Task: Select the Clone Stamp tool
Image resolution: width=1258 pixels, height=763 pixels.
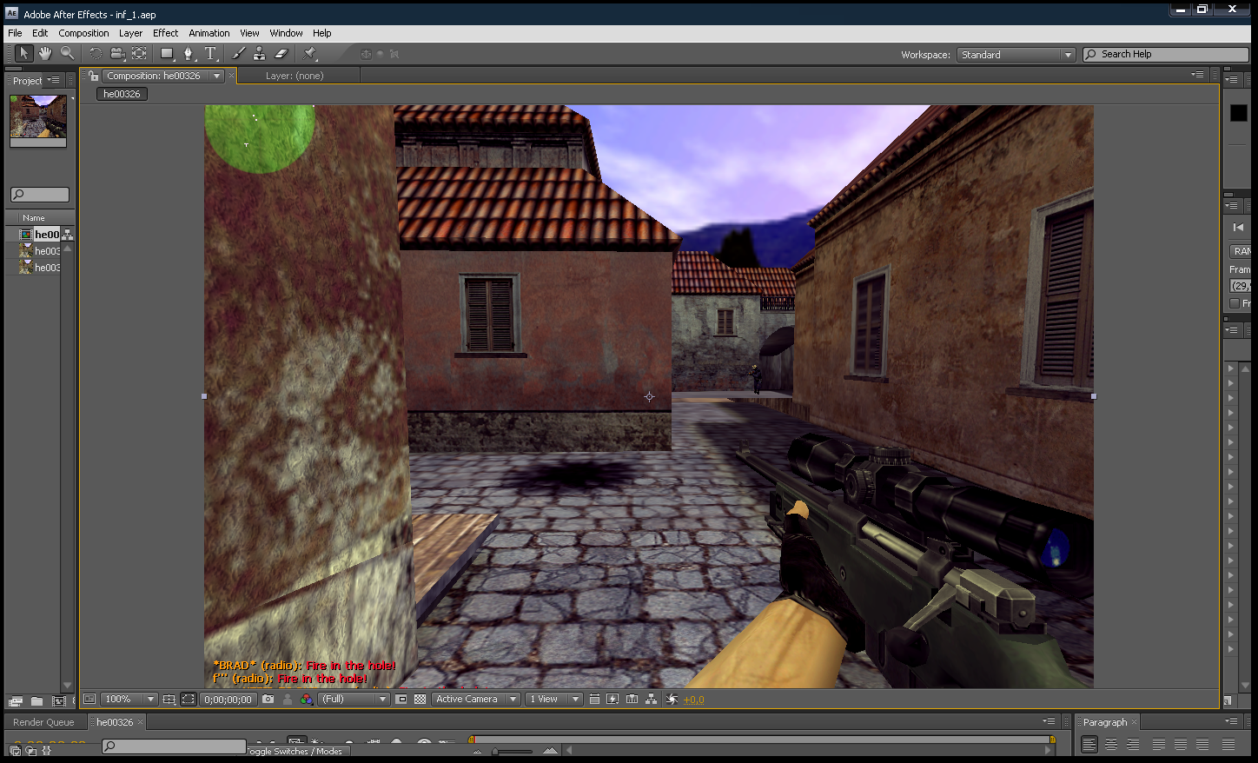Action: 259,54
